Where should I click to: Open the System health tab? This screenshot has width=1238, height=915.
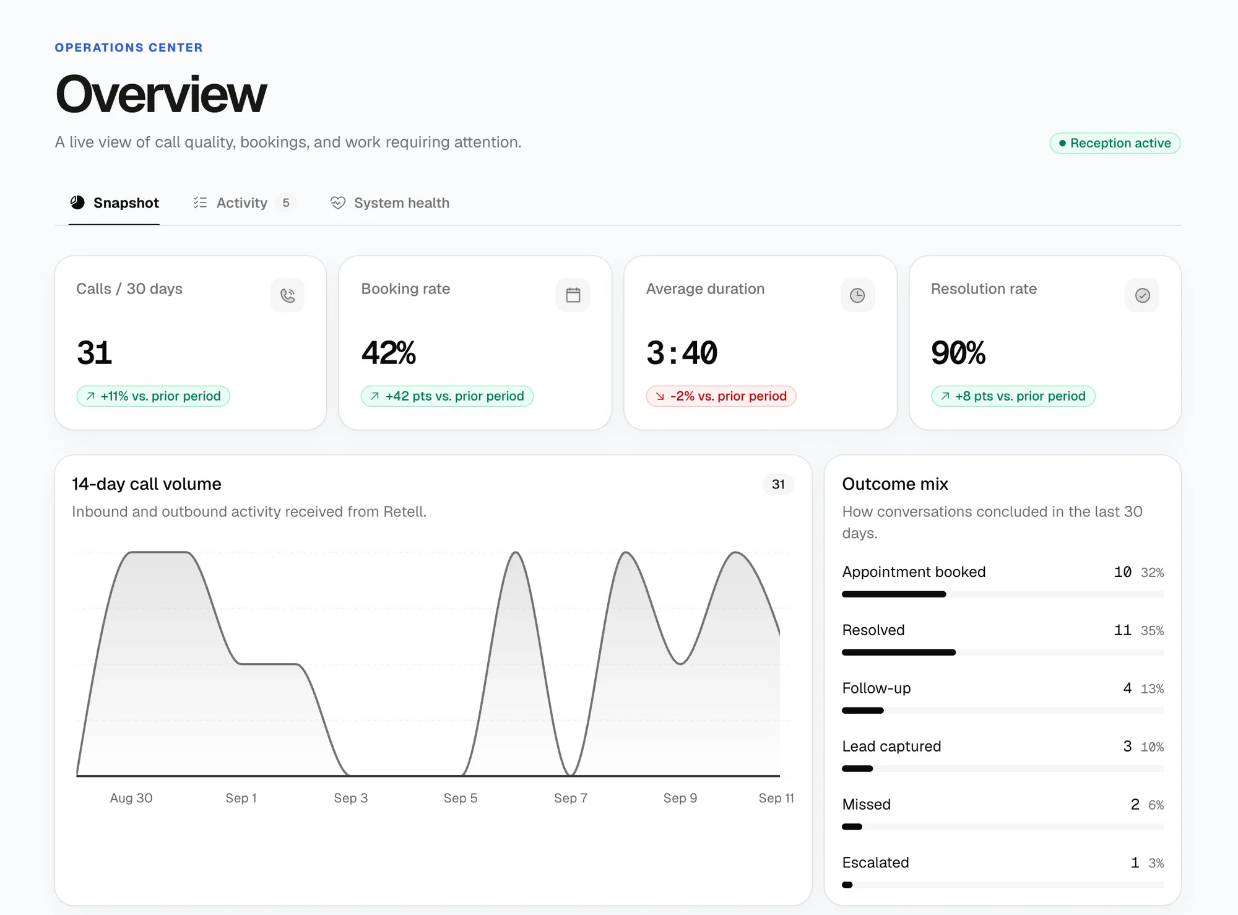390,203
